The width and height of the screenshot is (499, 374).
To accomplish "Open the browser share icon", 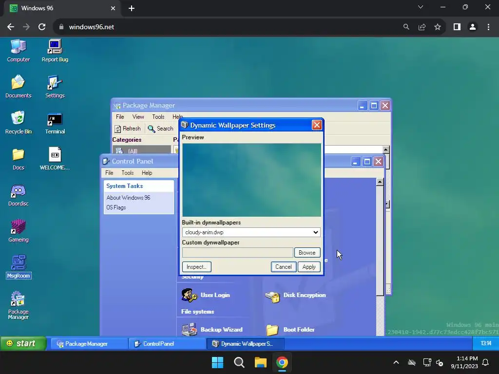I will [x=422, y=27].
